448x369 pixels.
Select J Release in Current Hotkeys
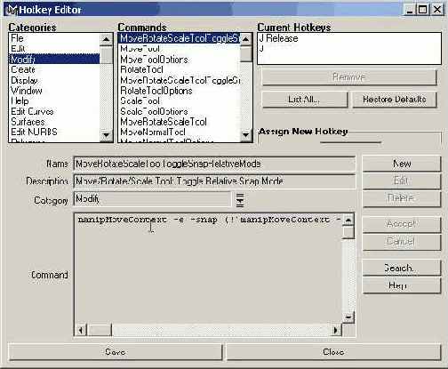point(278,38)
